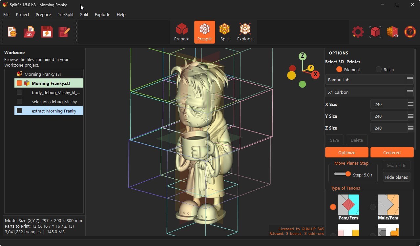Open the Explode step
The image size is (420, 246).
(245, 32)
